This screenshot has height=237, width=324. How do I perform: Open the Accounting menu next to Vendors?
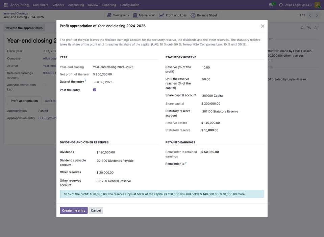(76, 5)
